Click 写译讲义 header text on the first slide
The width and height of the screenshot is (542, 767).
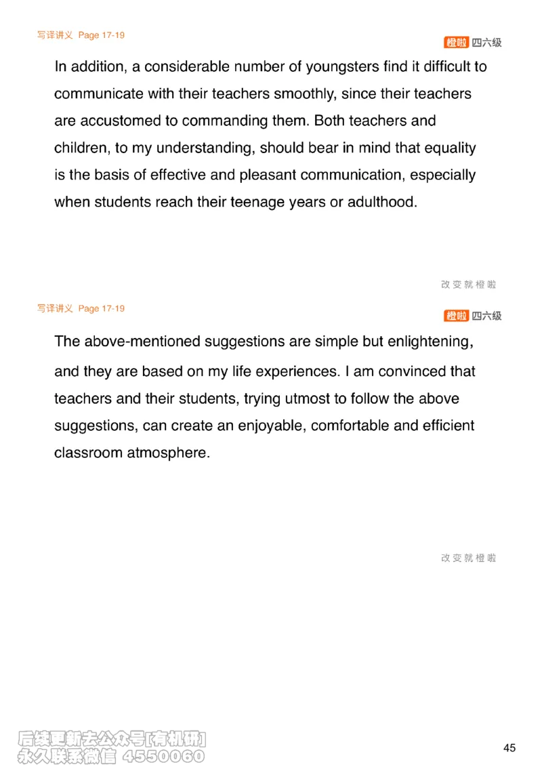click(55, 35)
